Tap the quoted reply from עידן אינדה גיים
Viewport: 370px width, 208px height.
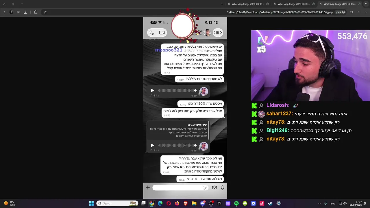178,130
